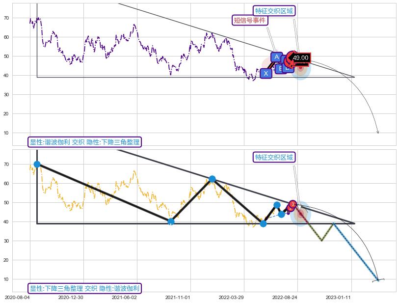Click the red 短信号事件 annotation label
Image resolution: width=399 pixels, height=303 pixels.
tap(250, 20)
